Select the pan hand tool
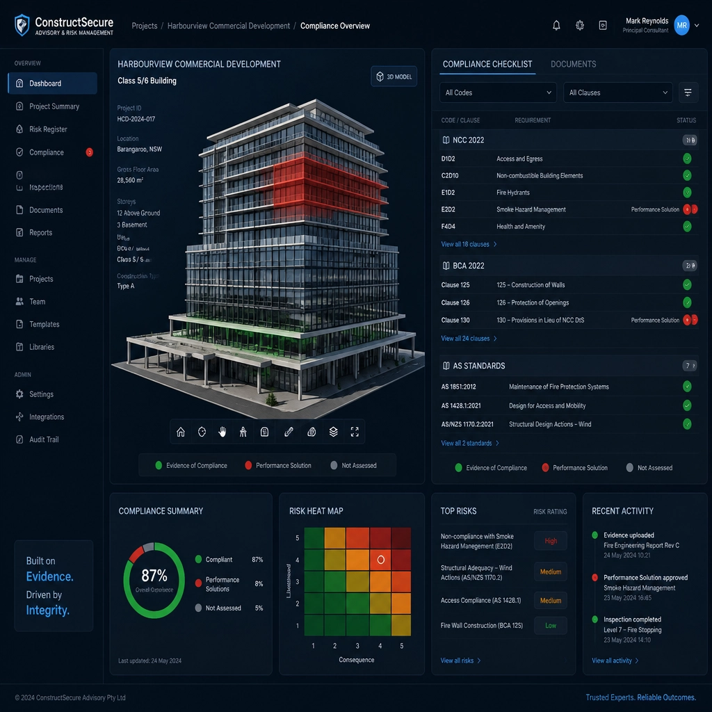Viewport: 712px width, 712px height. point(222,432)
